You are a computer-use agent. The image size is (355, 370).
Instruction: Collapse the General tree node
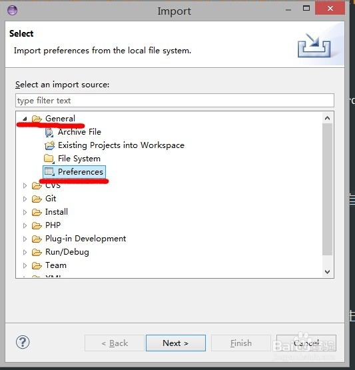click(x=25, y=119)
